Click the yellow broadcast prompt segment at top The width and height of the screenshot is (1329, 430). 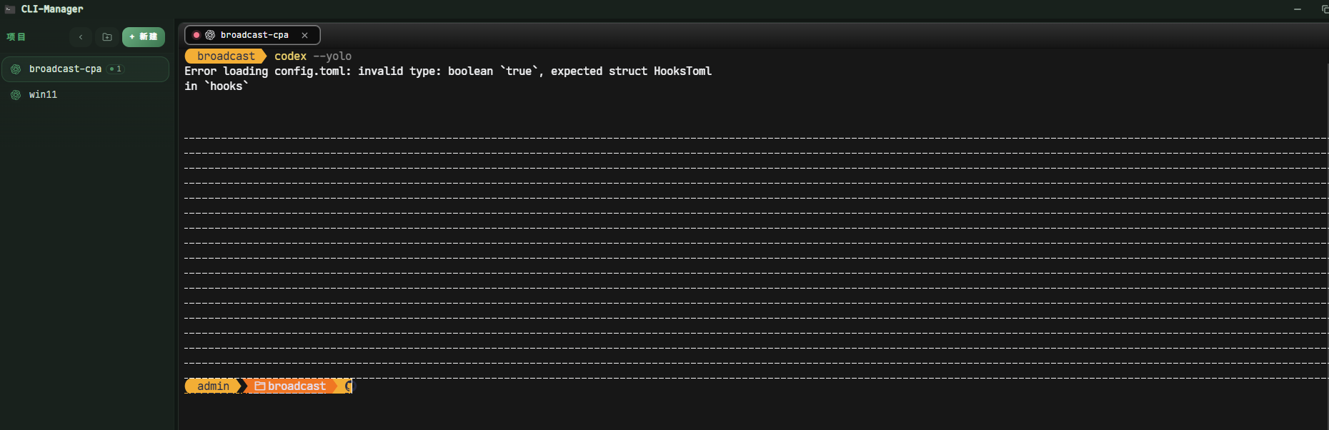(226, 56)
